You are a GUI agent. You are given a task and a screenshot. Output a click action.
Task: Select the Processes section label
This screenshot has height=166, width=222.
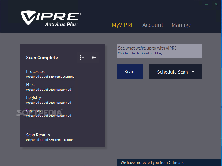pyautogui.click(x=35, y=71)
